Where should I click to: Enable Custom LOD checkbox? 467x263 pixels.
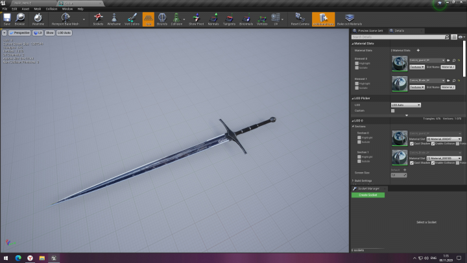(393, 110)
